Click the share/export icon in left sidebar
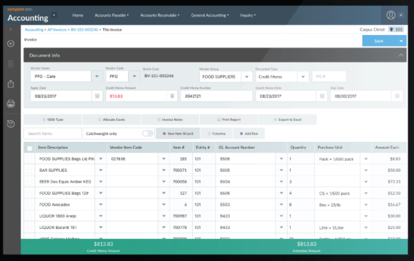The height and width of the screenshot is (261, 414). (11, 84)
